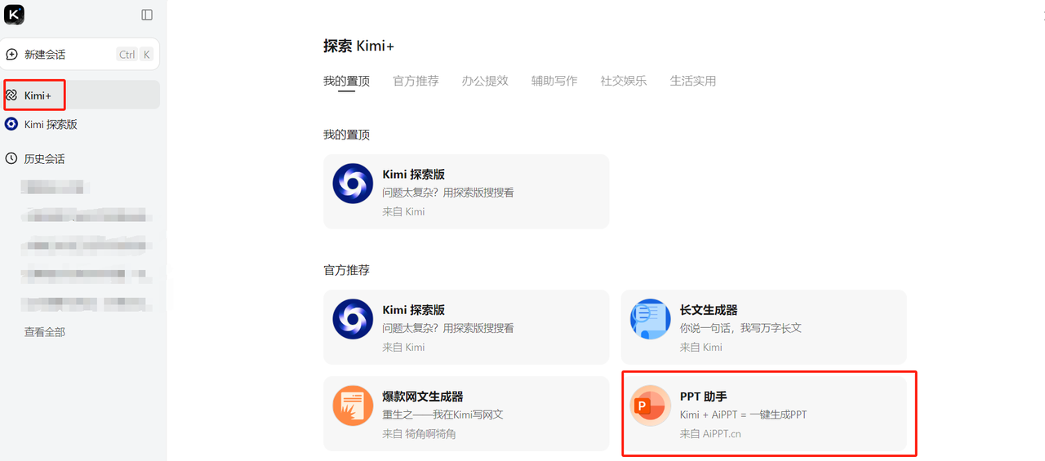Open Kimi 探索版 in sidebar

[x=51, y=124]
